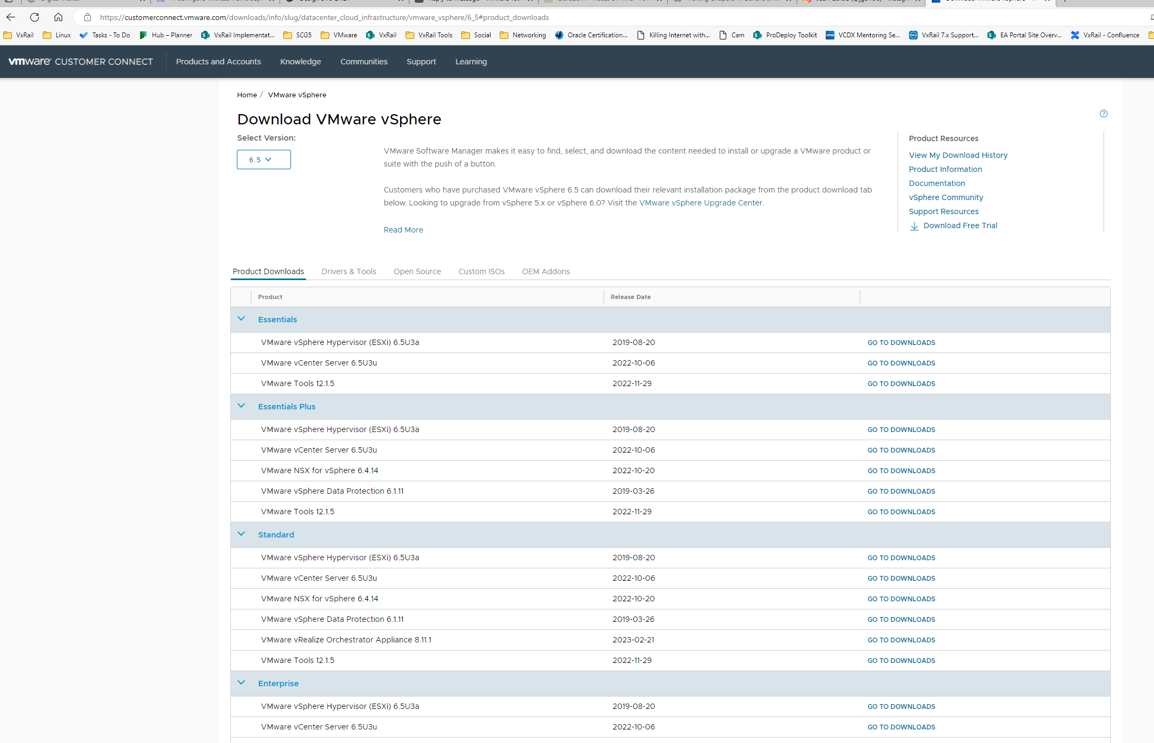This screenshot has height=743, width=1154.
Task: Collapse the Enterprise section chevron
Action: pos(241,683)
